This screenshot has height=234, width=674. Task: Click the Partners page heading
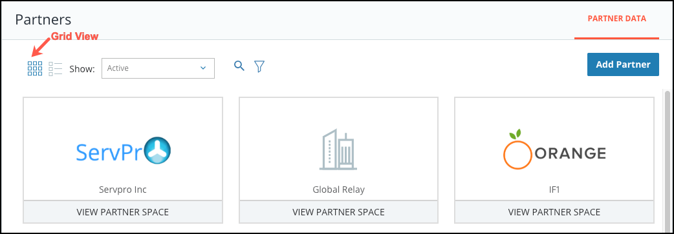[x=43, y=20]
